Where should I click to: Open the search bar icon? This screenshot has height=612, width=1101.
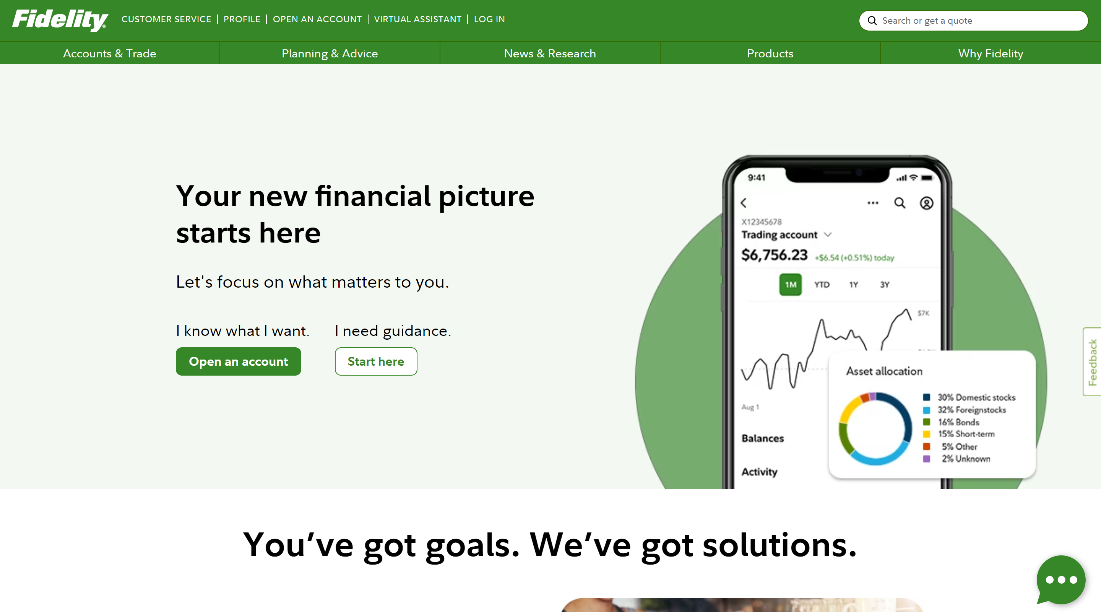(x=872, y=20)
